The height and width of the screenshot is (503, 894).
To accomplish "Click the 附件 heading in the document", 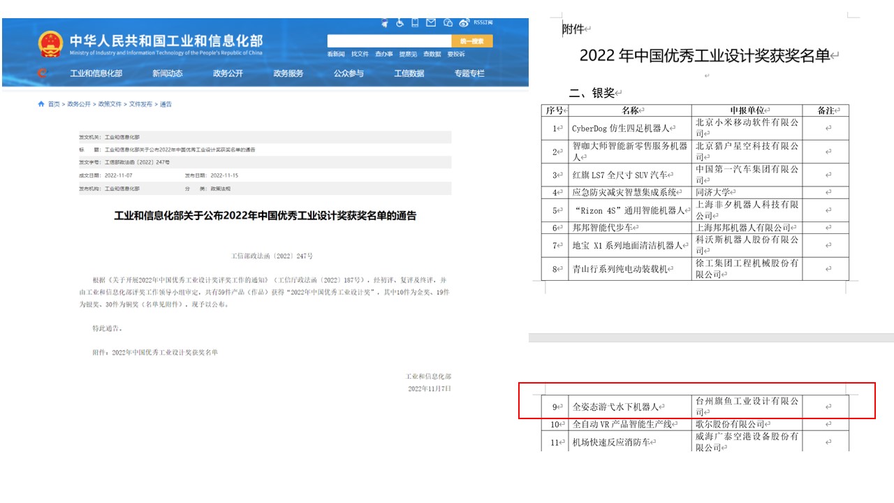I will pos(574,29).
